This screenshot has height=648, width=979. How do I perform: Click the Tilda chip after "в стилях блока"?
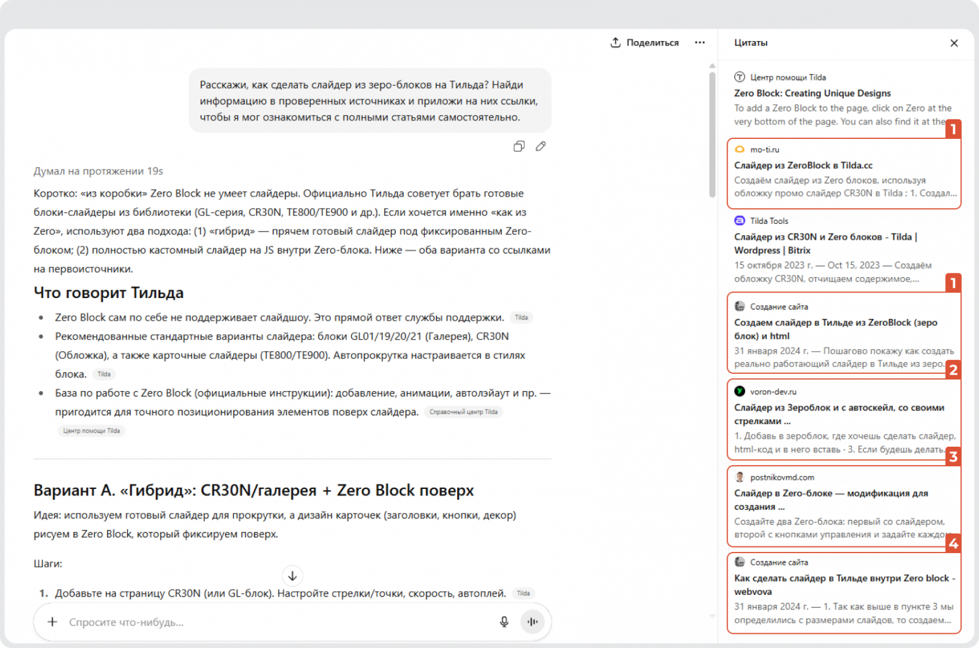(x=104, y=374)
